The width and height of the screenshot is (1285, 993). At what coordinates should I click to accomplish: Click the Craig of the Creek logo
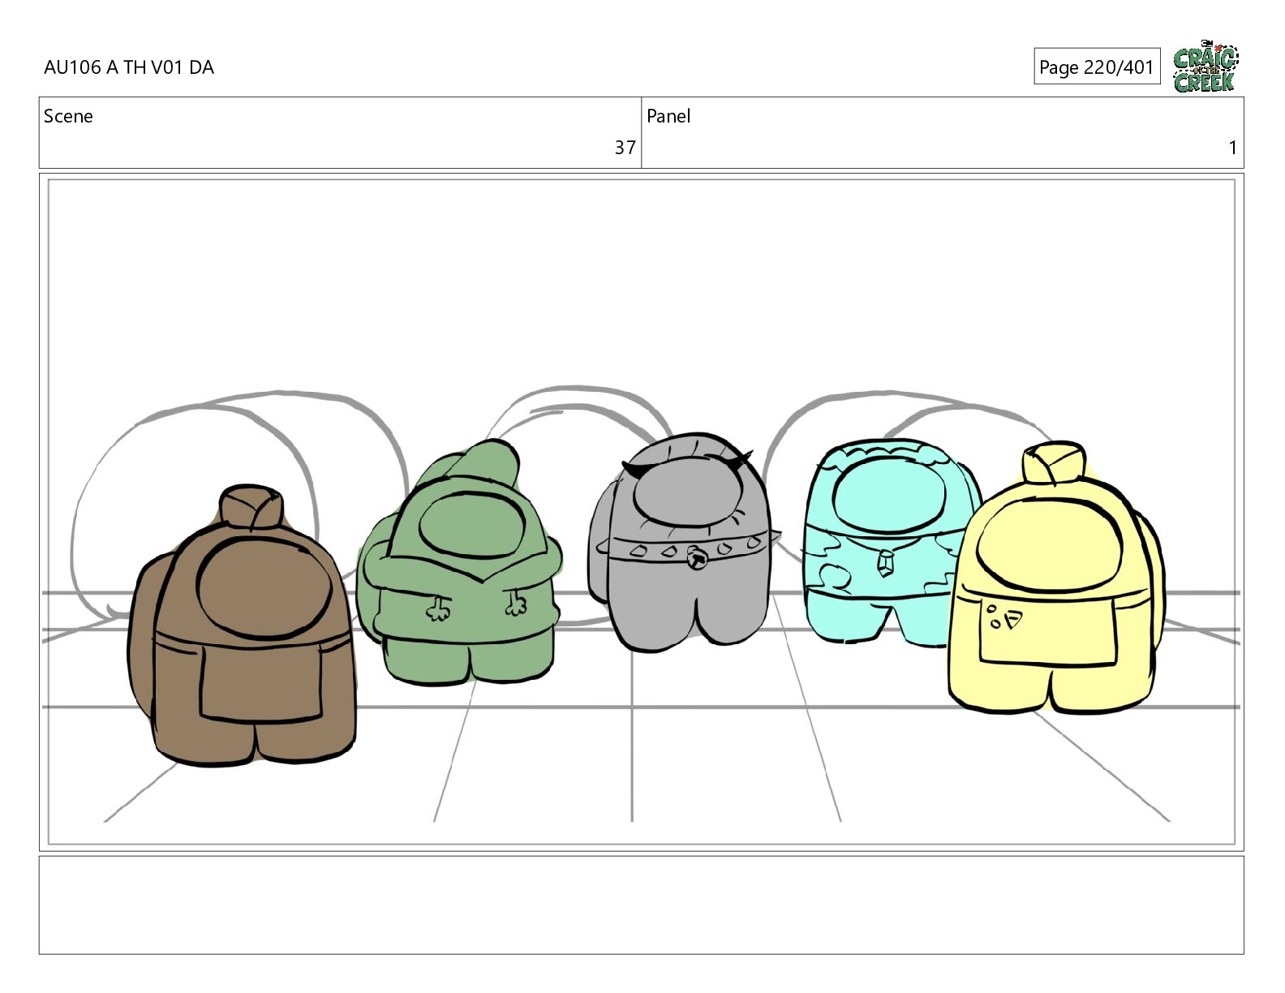1205,67
